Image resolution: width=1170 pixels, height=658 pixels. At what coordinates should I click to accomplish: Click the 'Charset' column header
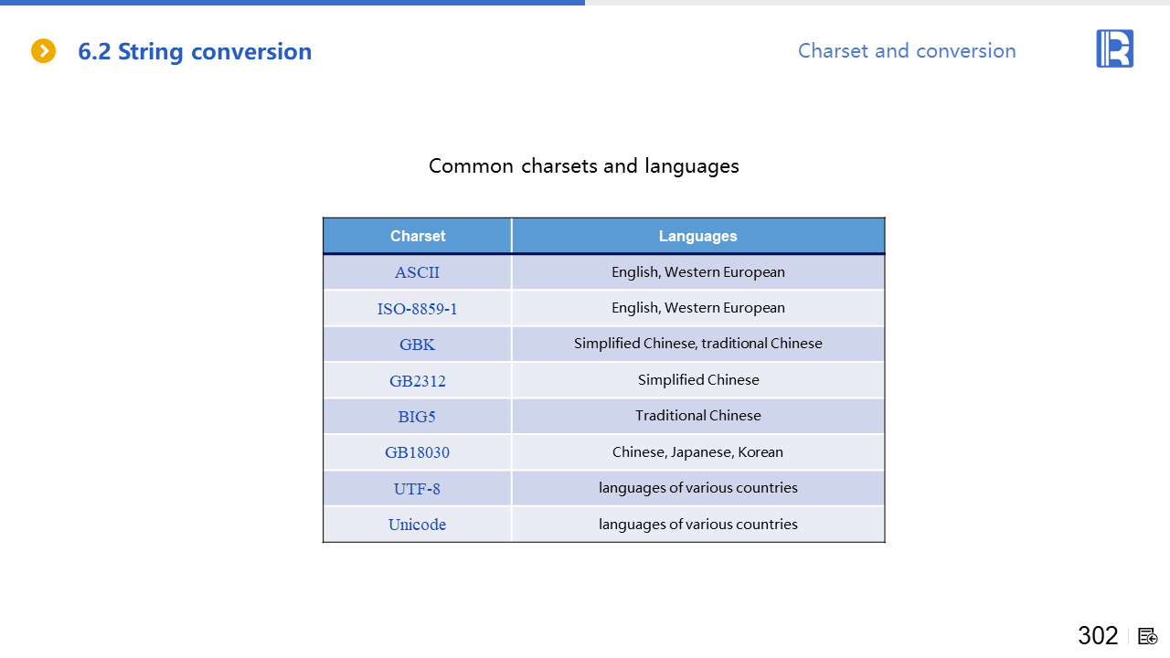click(418, 236)
